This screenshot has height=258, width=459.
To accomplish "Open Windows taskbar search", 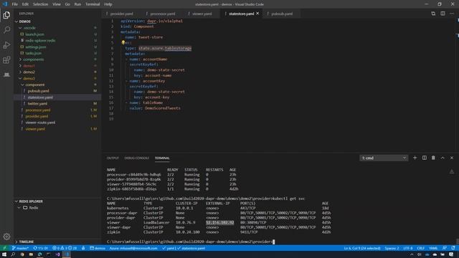I will pos(13,254).
